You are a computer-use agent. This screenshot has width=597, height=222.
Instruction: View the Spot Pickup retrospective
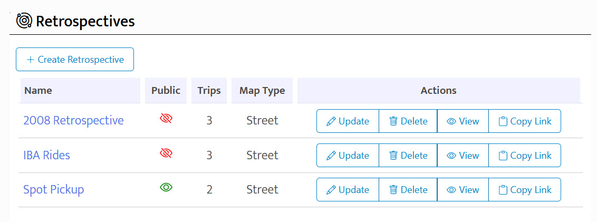pyautogui.click(x=463, y=190)
